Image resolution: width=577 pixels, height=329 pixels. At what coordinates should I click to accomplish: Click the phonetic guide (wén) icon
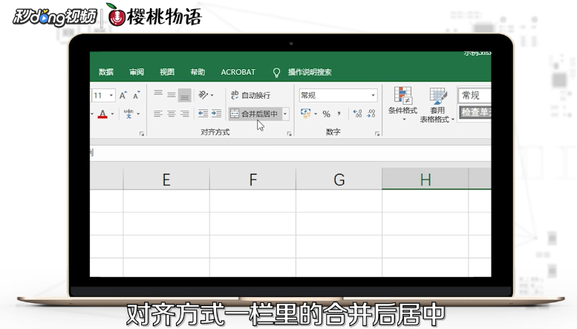click(x=128, y=114)
